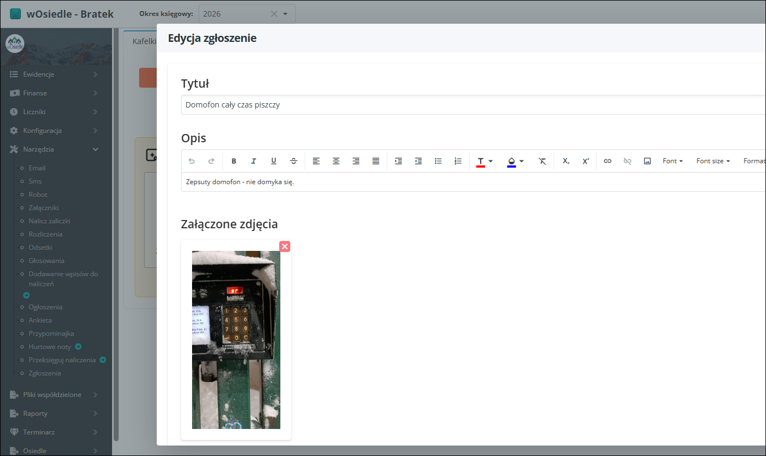Viewport: 766px width, 456px height.
Task: Toggle bold formatting in description editor
Action: (234, 161)
